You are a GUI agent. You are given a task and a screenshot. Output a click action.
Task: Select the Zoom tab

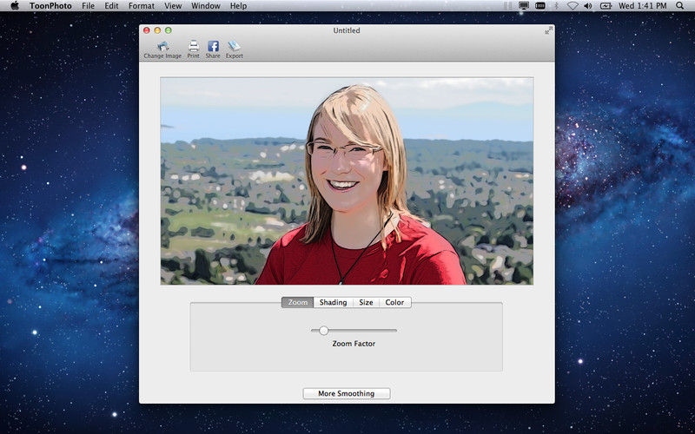point(297,302)
